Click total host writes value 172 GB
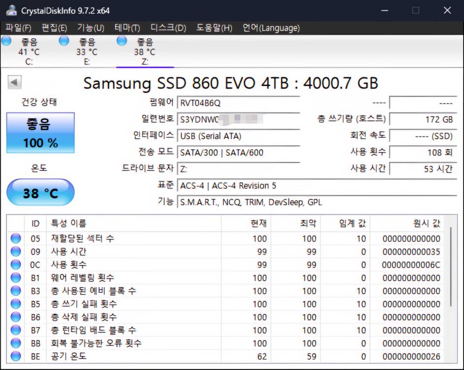 click(424, 119)
